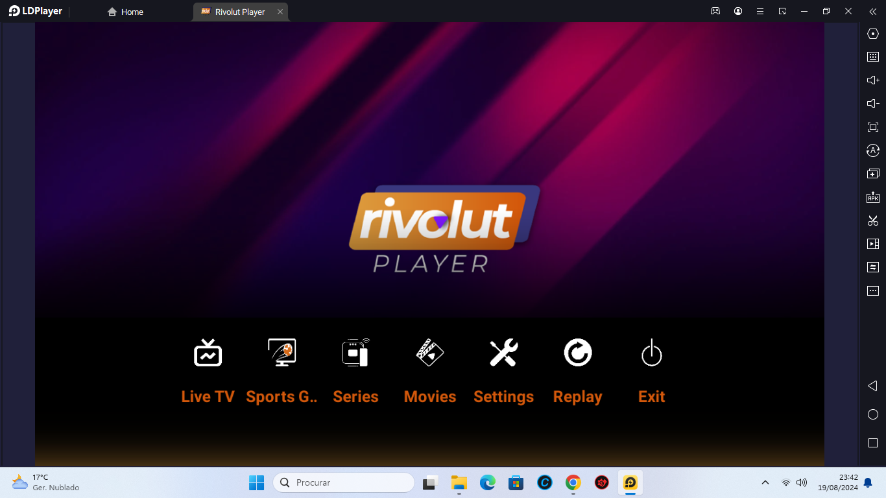This screenshot has height=498, width=886.
Task: Click LDPlayer install APK icon
Action: pos(873,197)
